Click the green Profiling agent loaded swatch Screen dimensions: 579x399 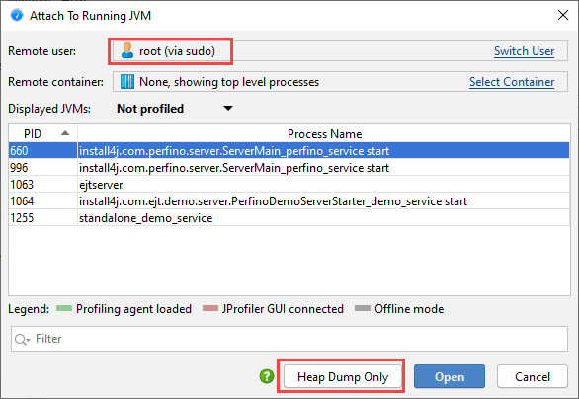pos(64,308)
